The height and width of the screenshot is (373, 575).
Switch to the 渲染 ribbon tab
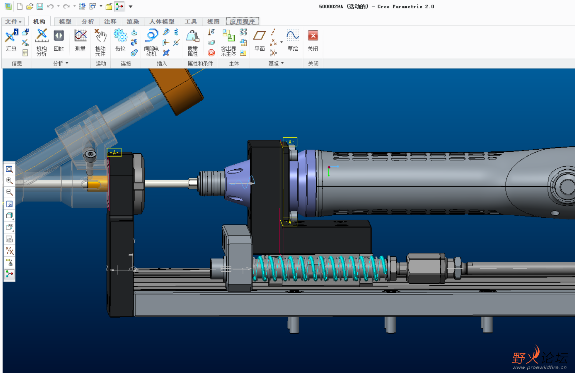(x=133, y=21)
